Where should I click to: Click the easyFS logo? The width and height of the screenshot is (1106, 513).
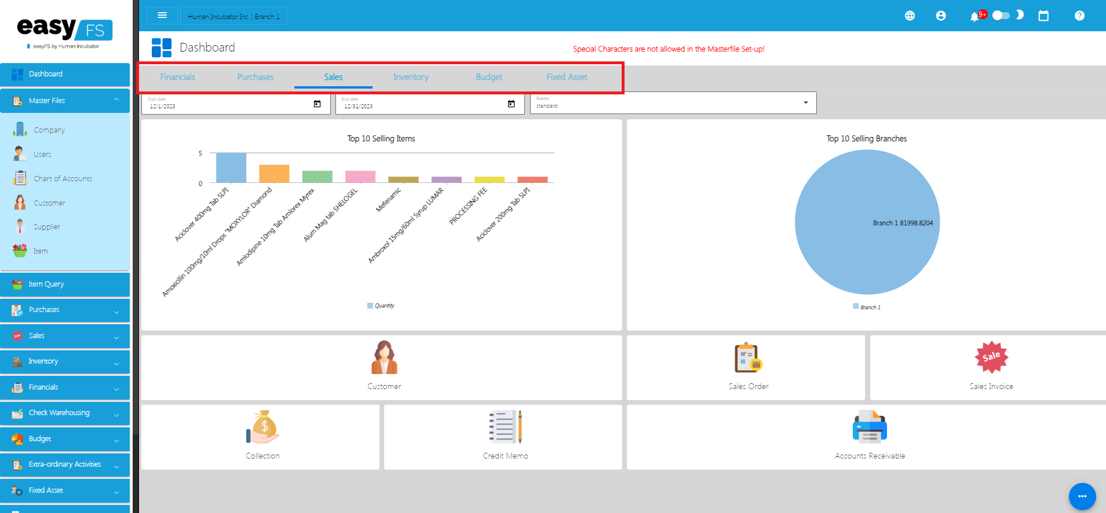64,31
